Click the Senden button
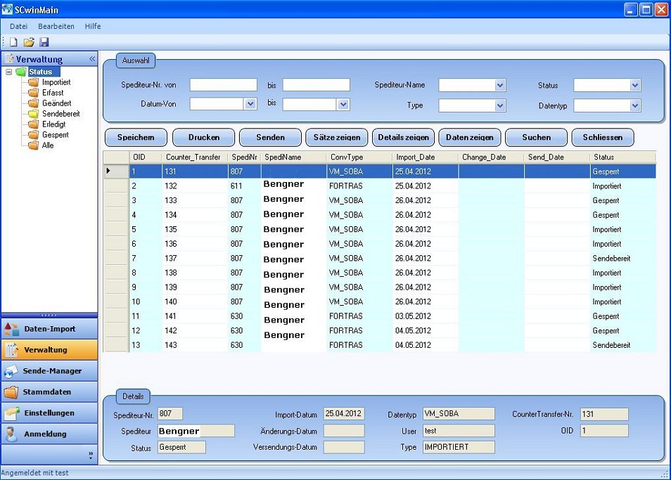This screenshot has height=480, width=671. tap(270, 138)
